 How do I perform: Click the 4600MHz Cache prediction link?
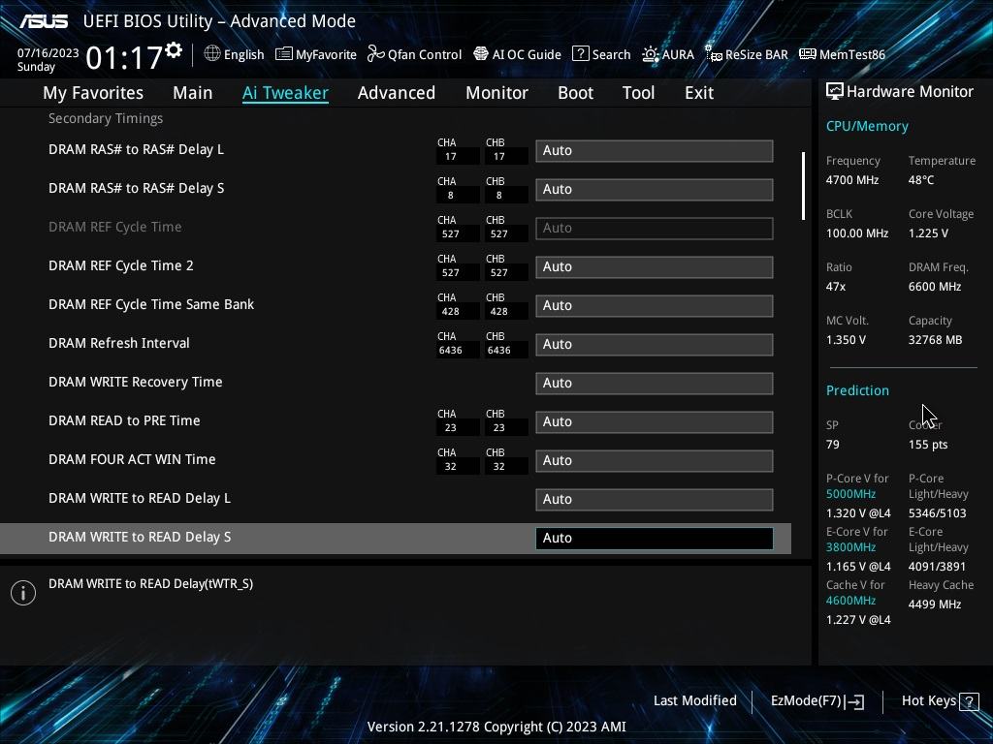point(850,600)
